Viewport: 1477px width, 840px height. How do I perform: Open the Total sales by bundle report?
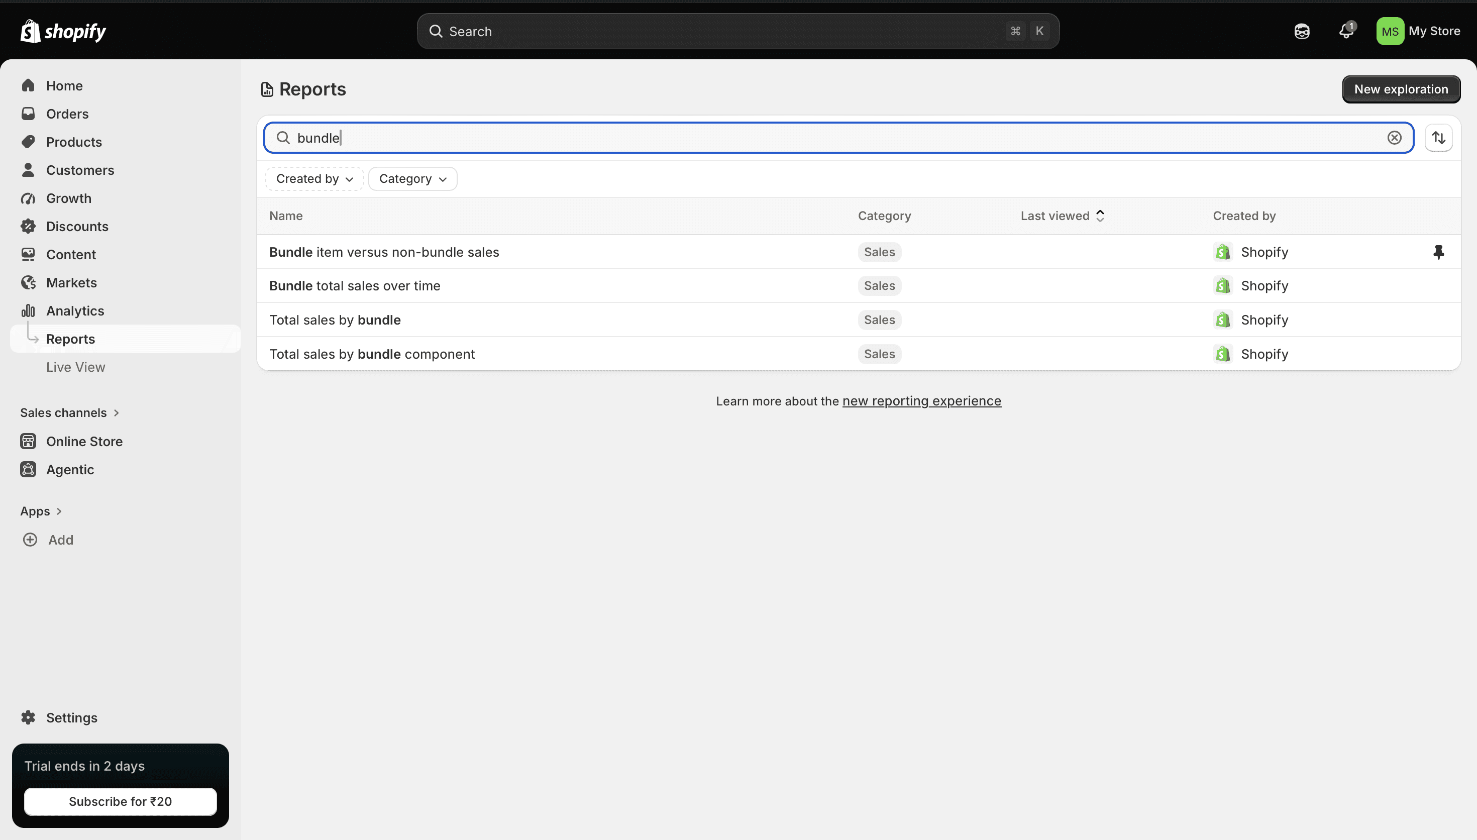(x=335, y=320)
